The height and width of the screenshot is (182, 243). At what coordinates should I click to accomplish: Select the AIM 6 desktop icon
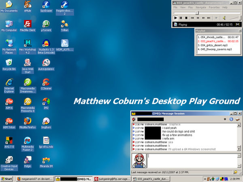point(9,104)
